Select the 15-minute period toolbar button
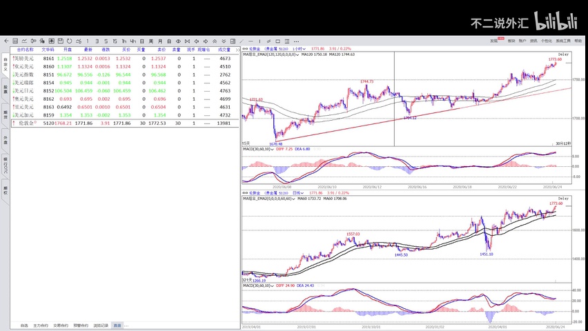This screenshot has height=331, width=588. point(115,41)
